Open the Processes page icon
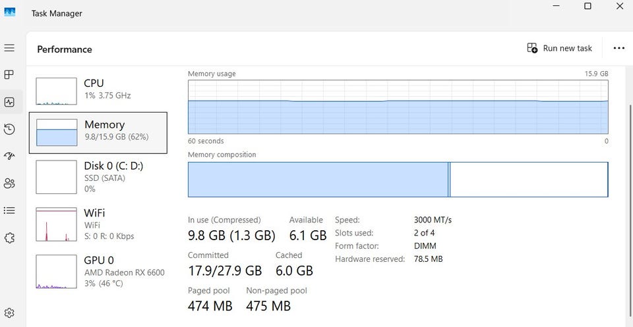The height and width of the screenshot is (327, 633). 9,74
